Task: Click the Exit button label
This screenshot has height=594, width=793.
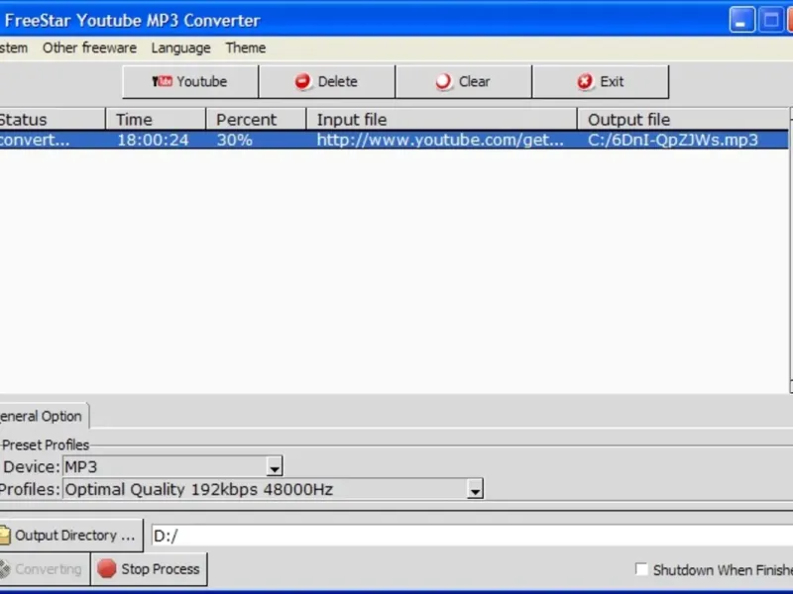Action: point(612,81)
